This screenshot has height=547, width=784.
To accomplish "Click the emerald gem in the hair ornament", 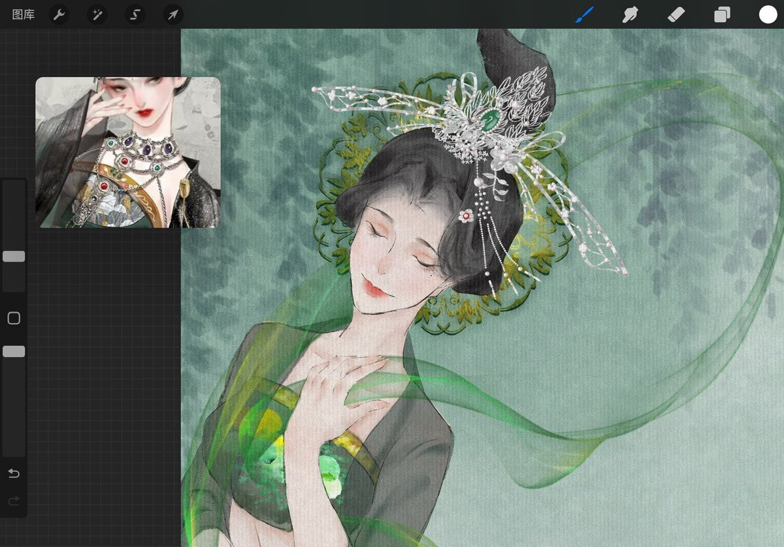I will coord(490,117).
